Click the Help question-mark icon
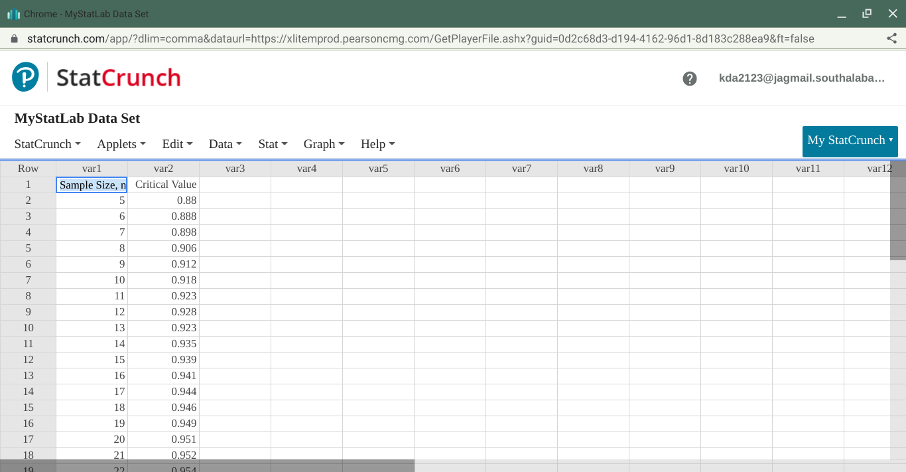This screenshot has width=906, height=472. click(x=690, y=78)
